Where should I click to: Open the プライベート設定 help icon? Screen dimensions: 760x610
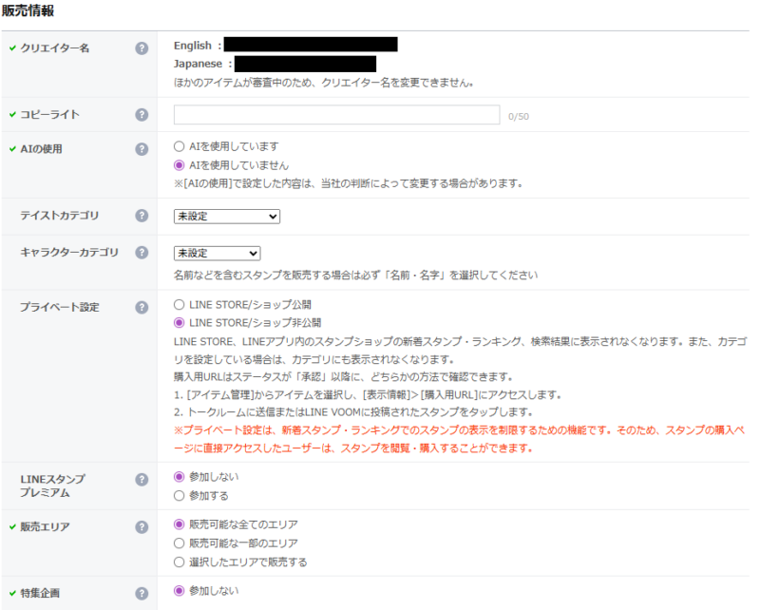tap(142, 308)
